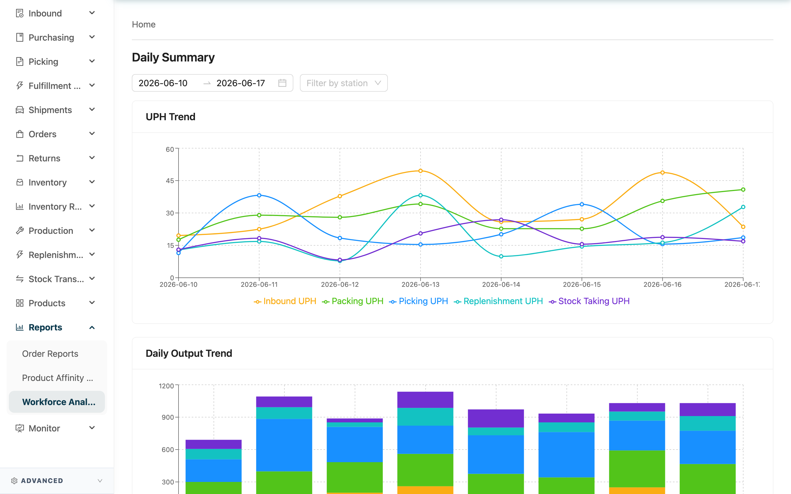Screen dimensions: 791x494
Task: Click the Production wrench icon
Action: (x=20, y=231)
